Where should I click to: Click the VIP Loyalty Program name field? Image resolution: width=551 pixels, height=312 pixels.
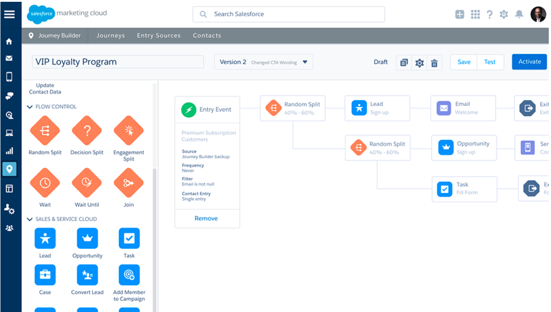pyautogui.click(x=117, y=61)
